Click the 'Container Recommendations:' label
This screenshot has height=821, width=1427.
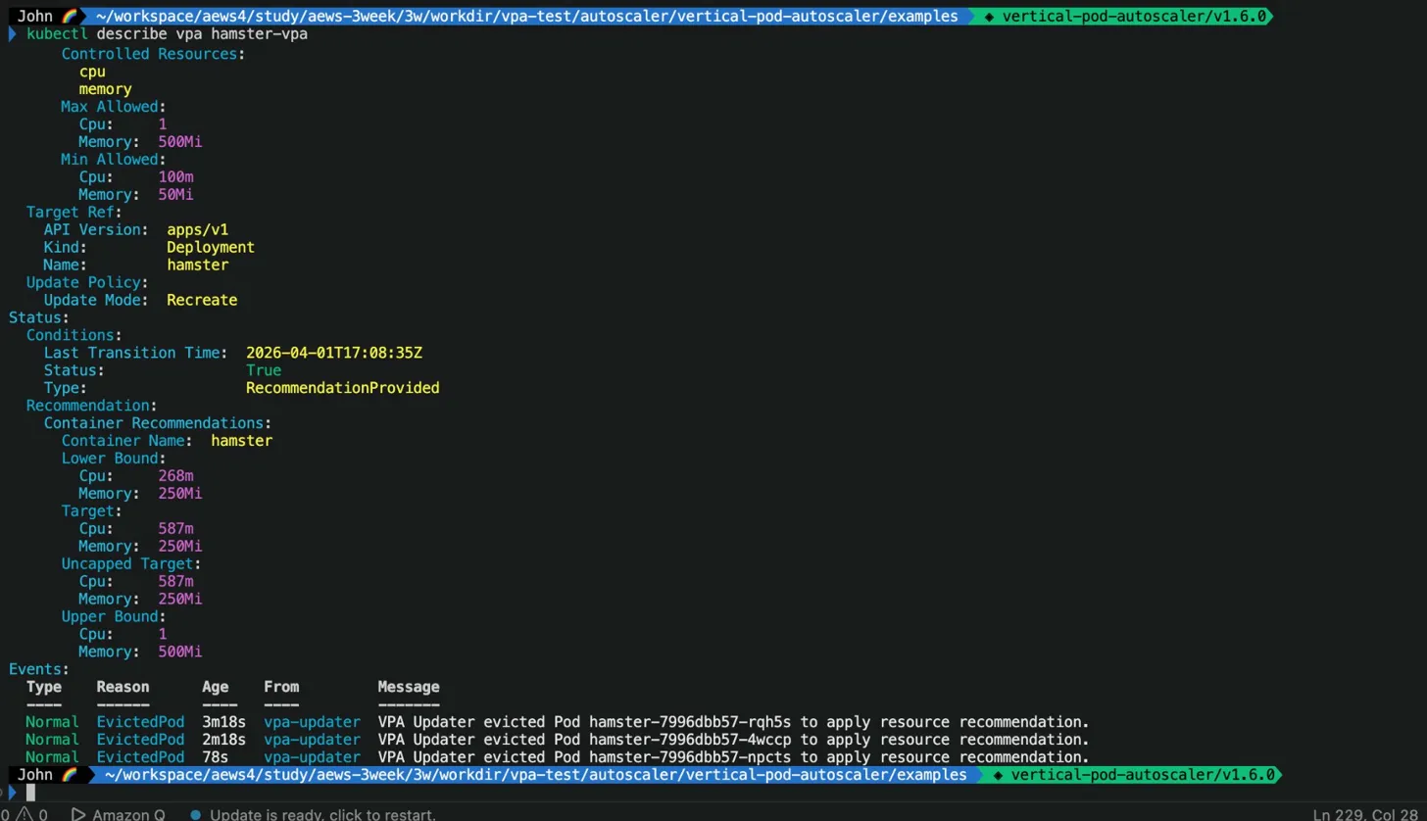pyautogui.click(x=158, y=424)
